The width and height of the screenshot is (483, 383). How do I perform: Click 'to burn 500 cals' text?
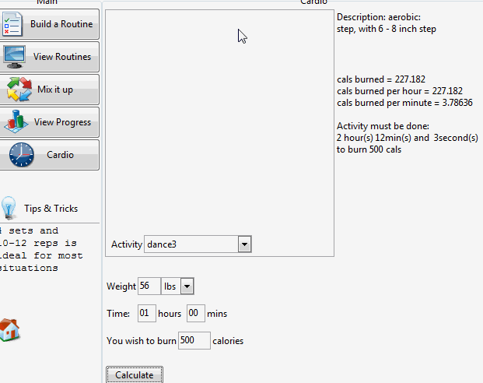pos(369,149)
